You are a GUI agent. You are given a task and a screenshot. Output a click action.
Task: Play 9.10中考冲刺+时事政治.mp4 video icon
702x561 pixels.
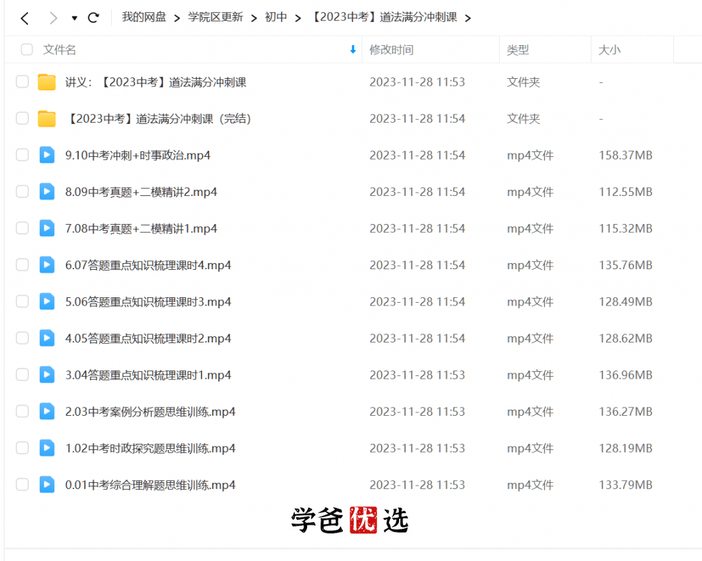(47, 155)
